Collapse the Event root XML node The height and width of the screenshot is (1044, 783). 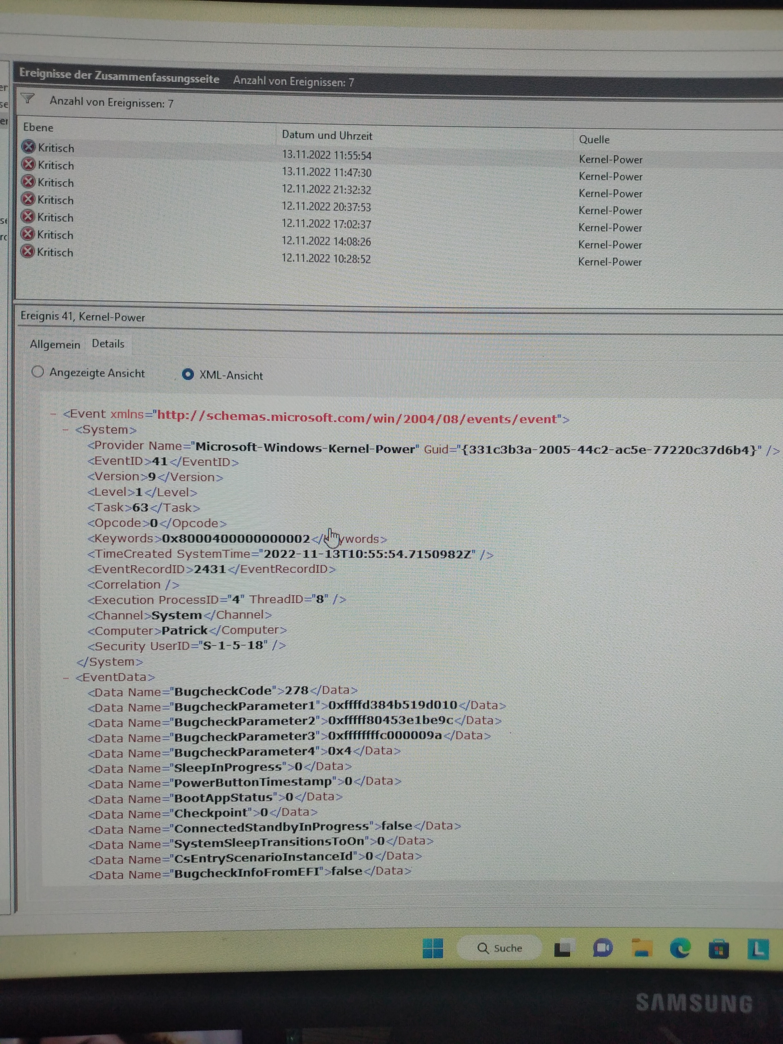point(53,414)
